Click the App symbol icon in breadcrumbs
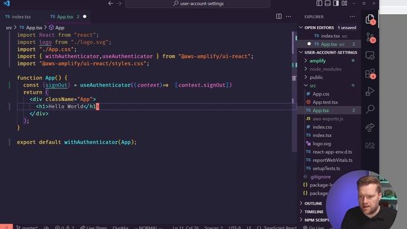The width and height of the screenshot is (407, 229). point(52,27)
